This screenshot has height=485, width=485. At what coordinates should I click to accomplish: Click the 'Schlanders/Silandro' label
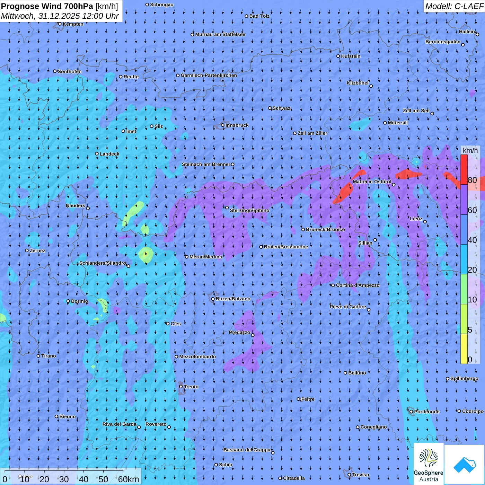click(103, 263)
